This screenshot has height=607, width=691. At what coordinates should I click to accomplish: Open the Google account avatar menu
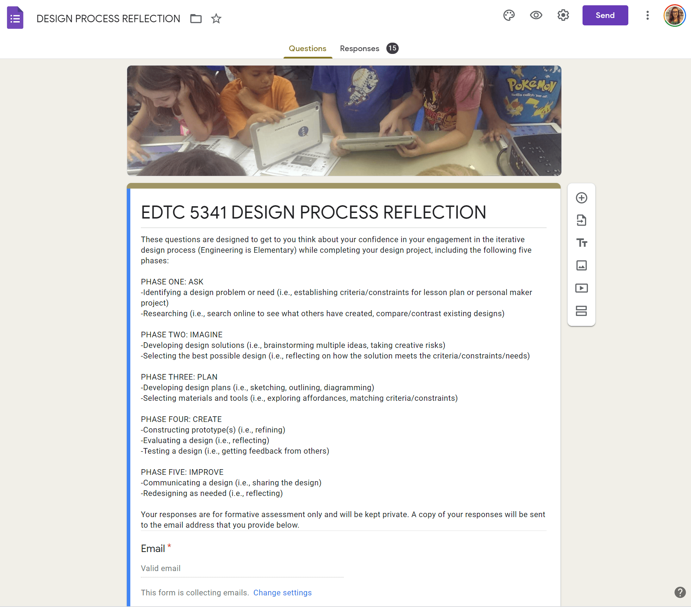click(674, 16)
